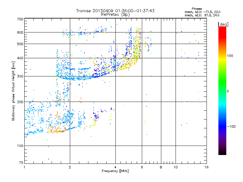
Task: Click the 'Stationary phase Virtual Height [km]' axis label
Action: tap(13, 91)
